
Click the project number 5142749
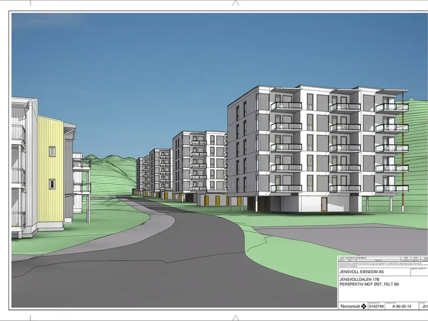(377, 306)
